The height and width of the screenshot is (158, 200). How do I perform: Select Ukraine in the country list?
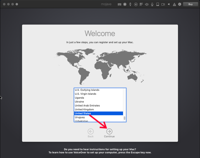(79, 102)
